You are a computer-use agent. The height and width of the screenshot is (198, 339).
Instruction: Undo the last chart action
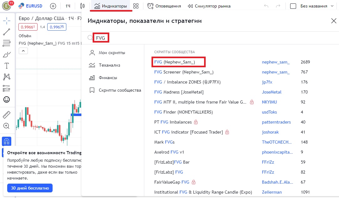point(266,6)
